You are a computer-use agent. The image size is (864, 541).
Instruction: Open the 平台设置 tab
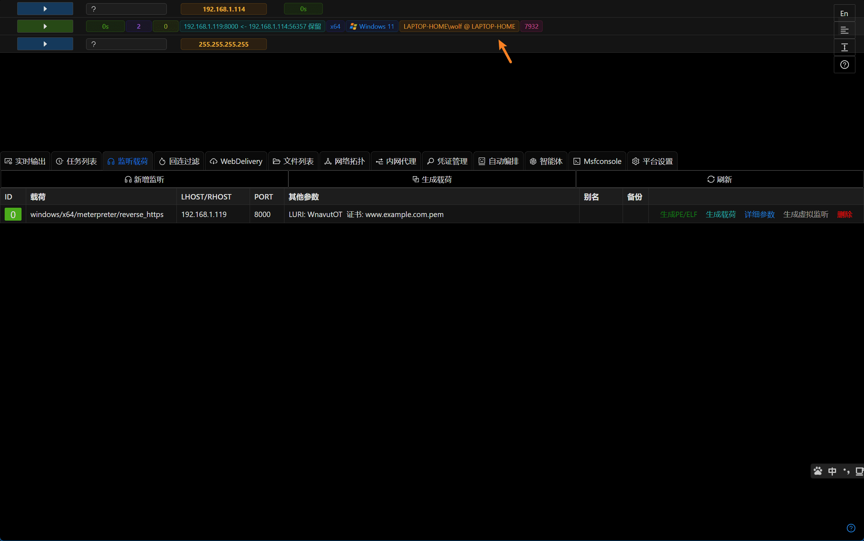pyautogui.click(x=652, y=161)
